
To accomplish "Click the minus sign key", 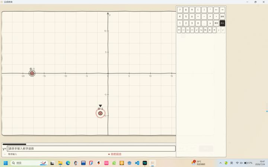I will point(204,17).
